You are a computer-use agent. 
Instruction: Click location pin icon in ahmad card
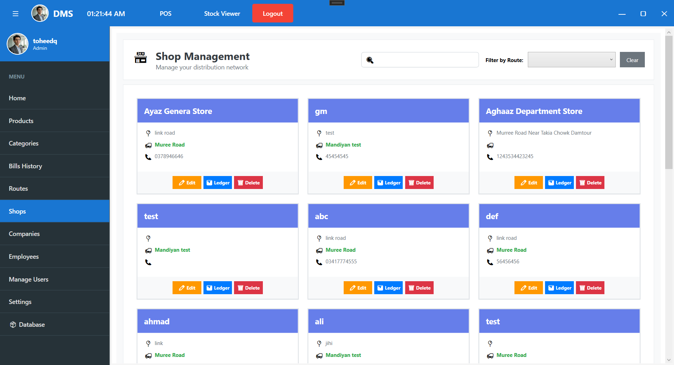point(148,344)
